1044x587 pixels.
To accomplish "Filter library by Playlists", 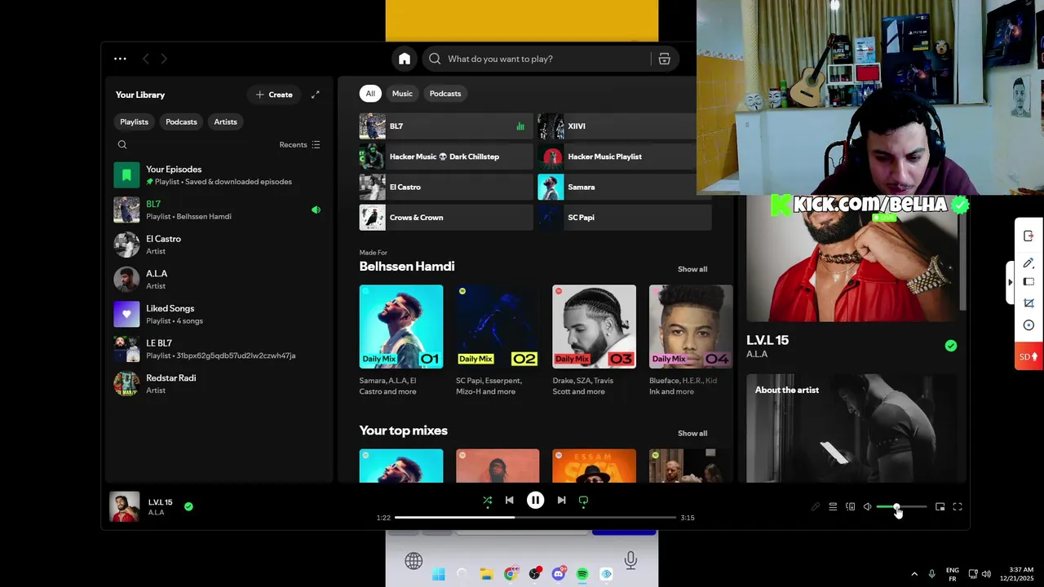I will click(134, 121).
